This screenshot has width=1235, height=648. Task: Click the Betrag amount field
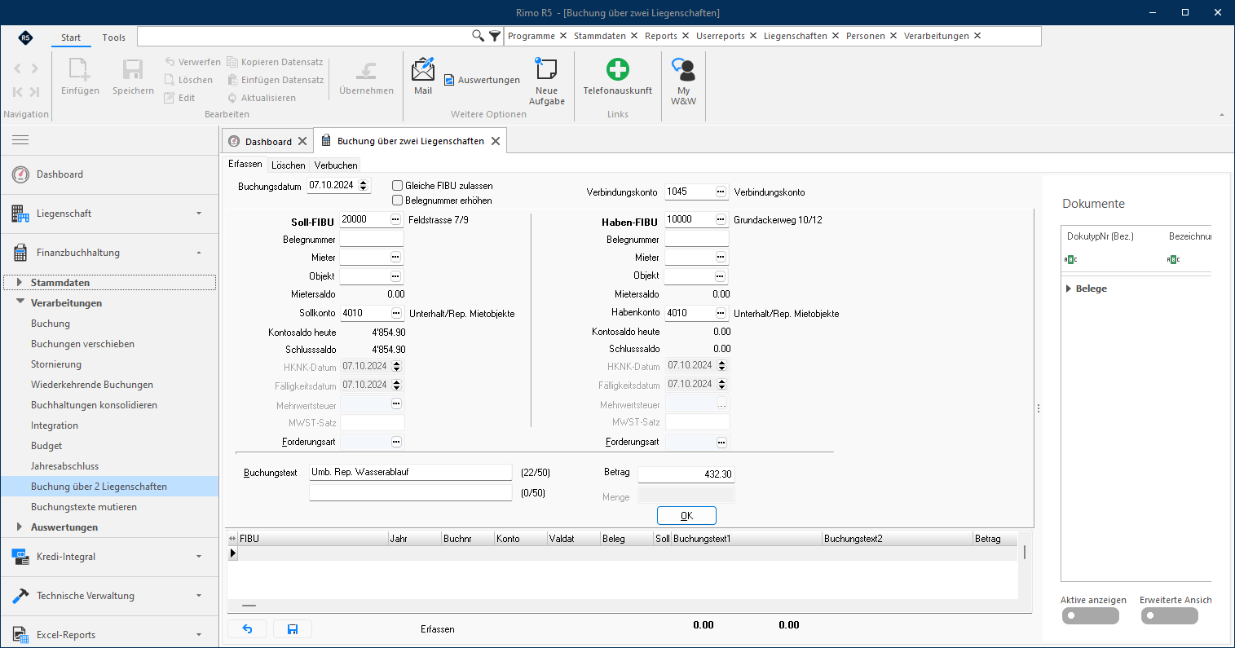coord(686,474)
